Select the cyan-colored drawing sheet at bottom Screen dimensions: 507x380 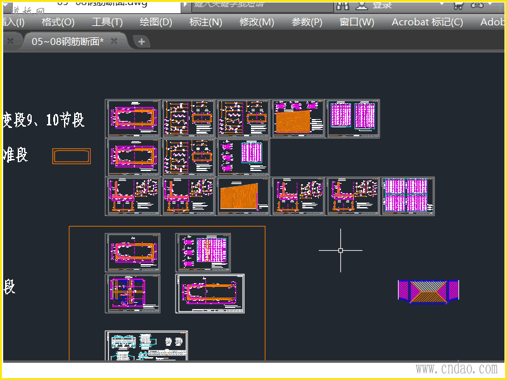(x=146, y=345)
